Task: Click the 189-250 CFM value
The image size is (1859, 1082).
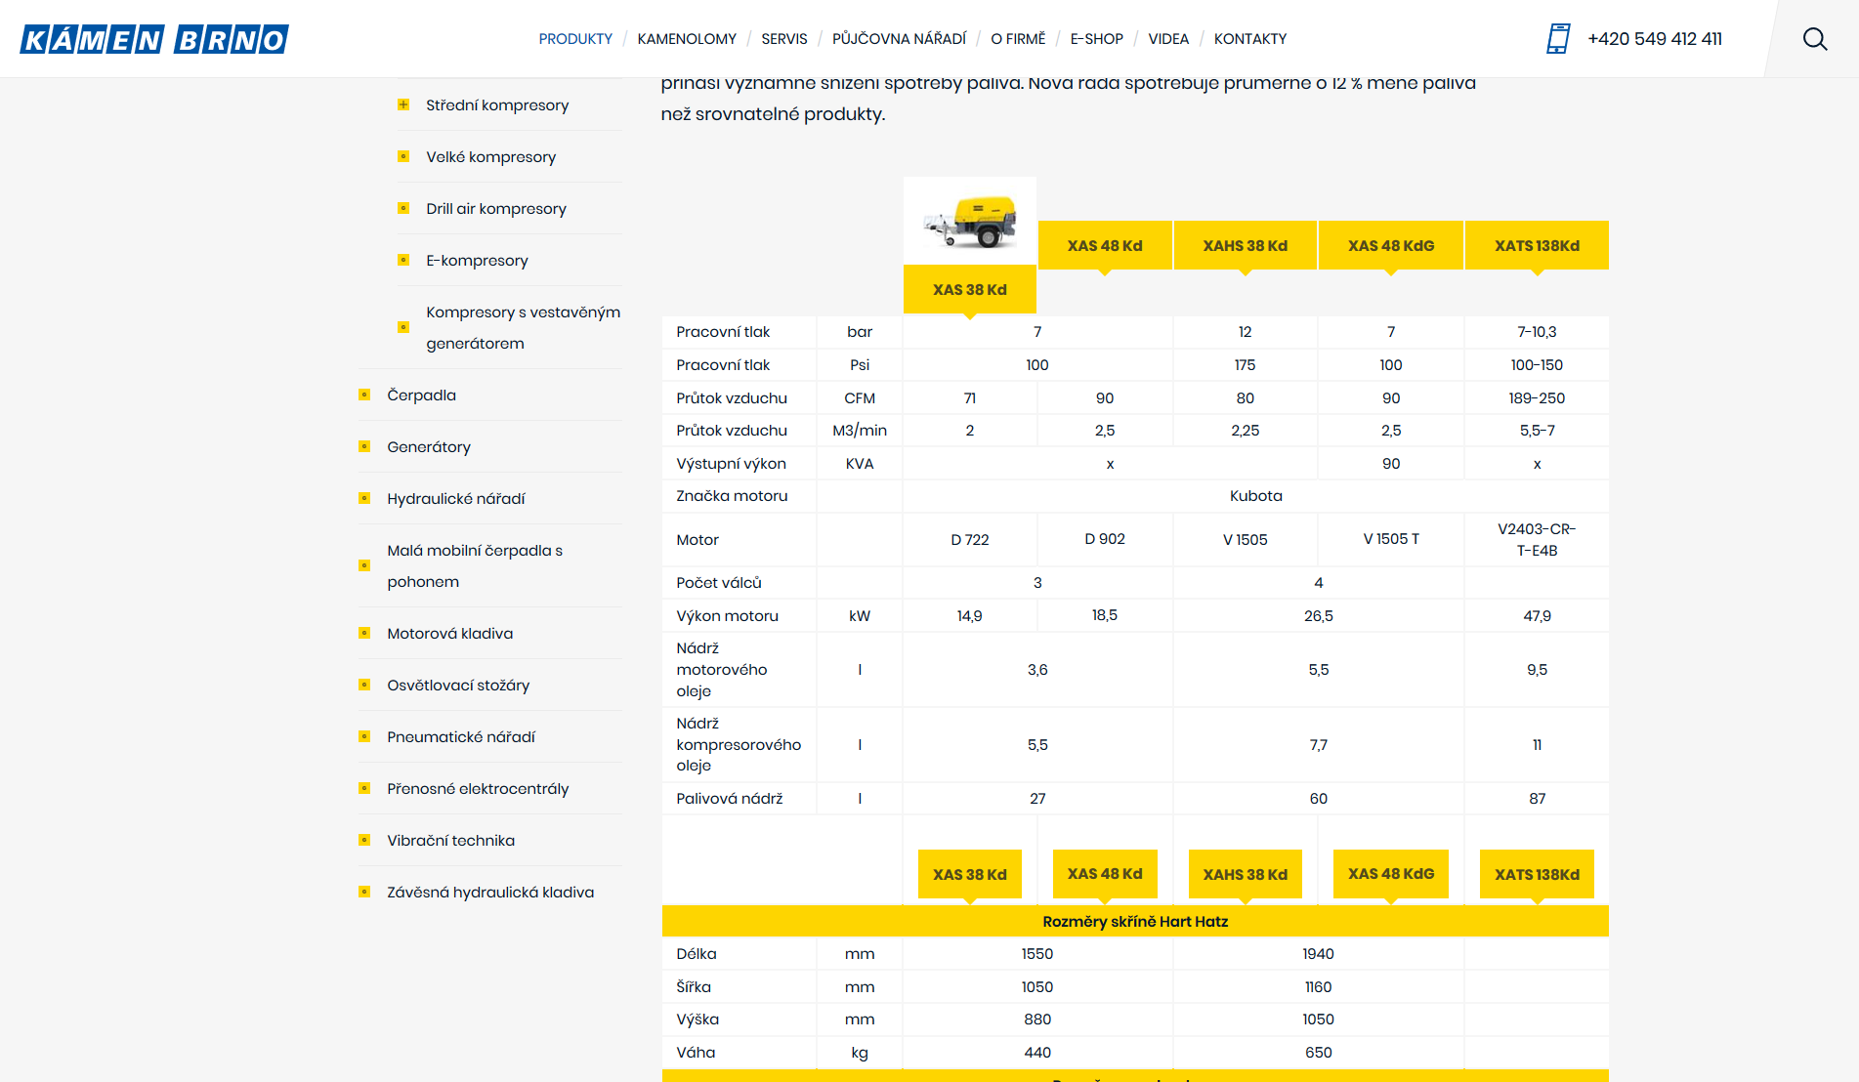Action: [x=1537, y=397]
